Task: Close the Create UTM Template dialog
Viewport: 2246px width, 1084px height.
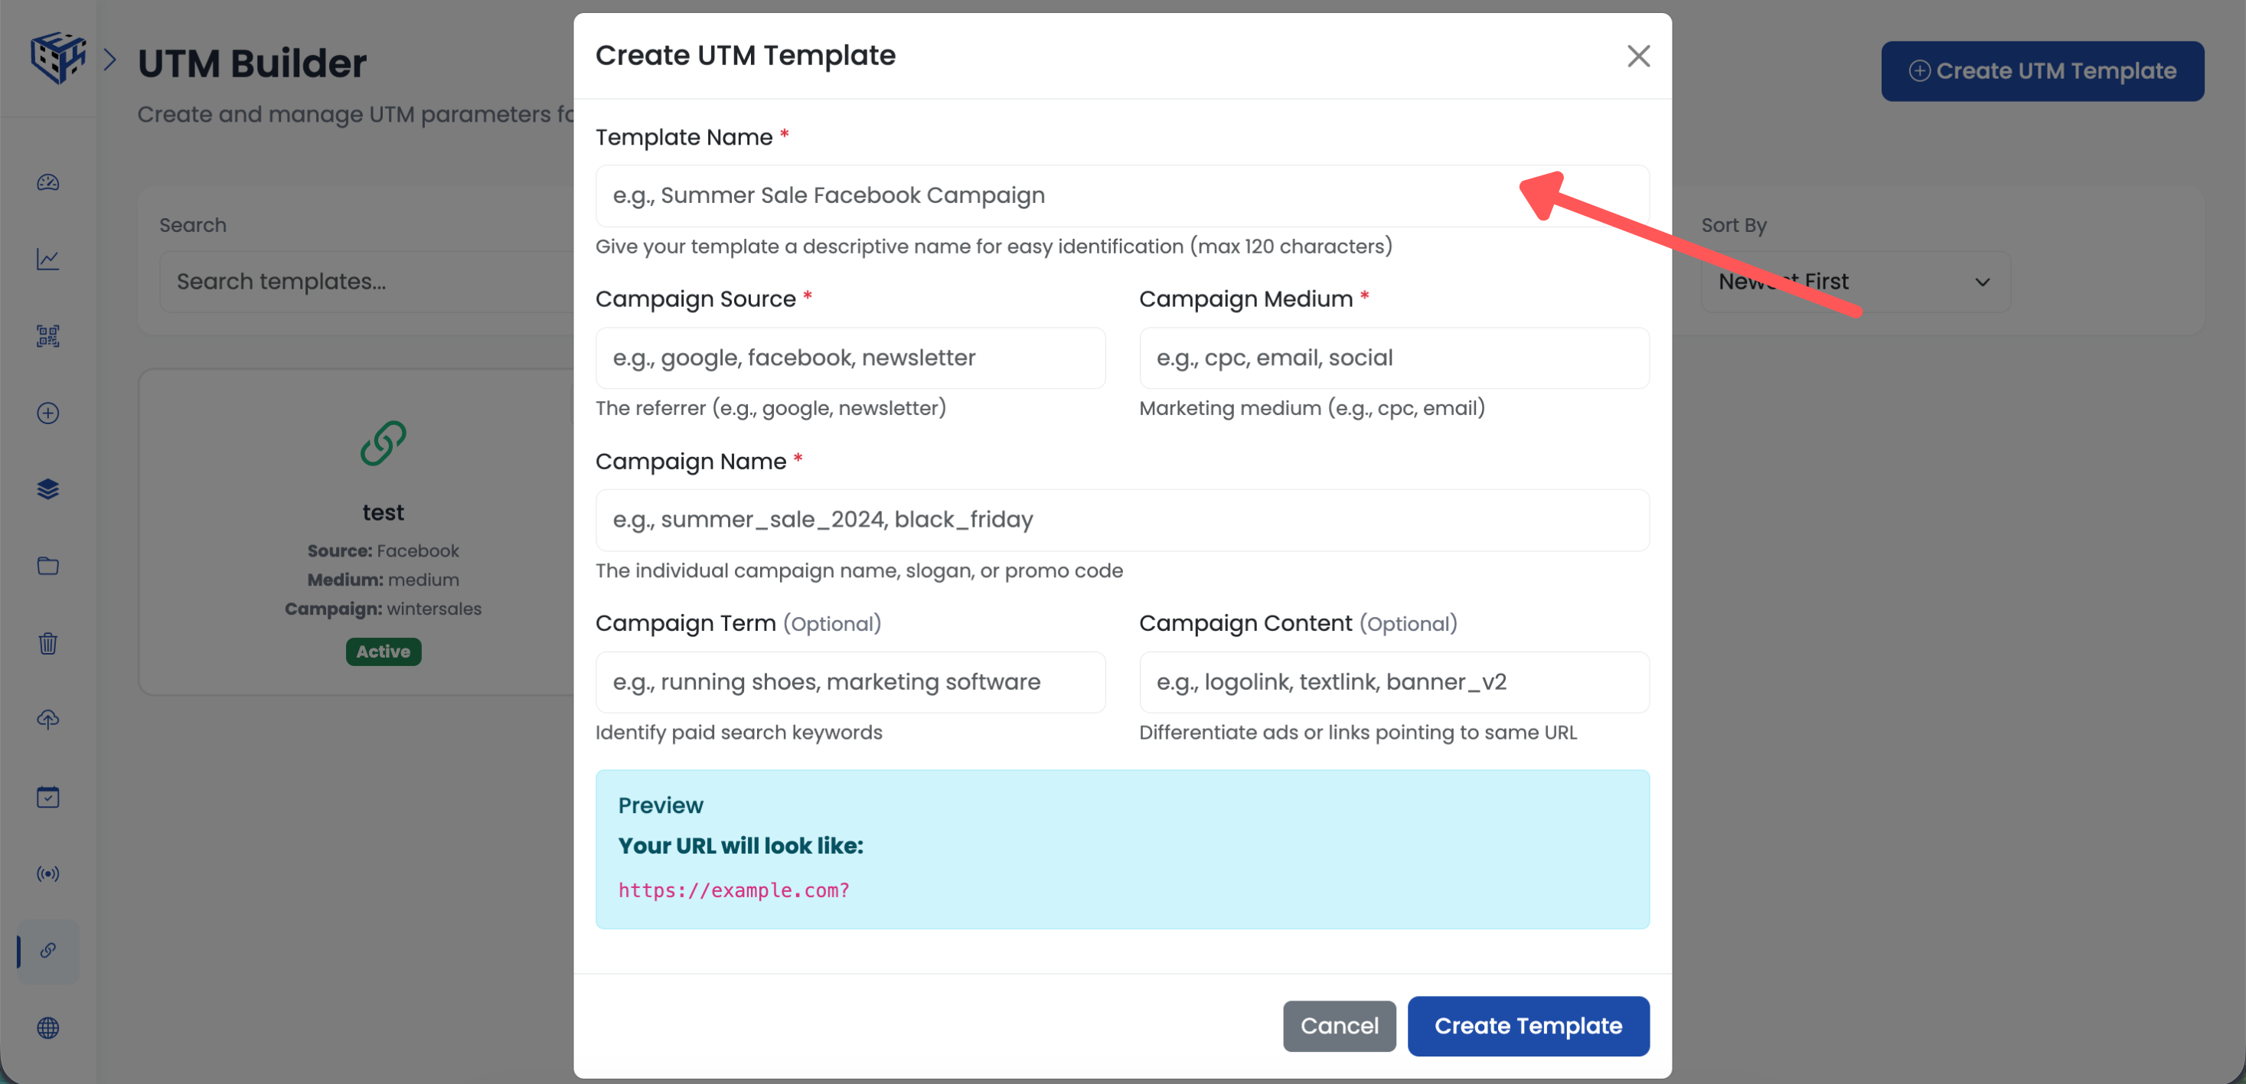Action: (1638, 55)
